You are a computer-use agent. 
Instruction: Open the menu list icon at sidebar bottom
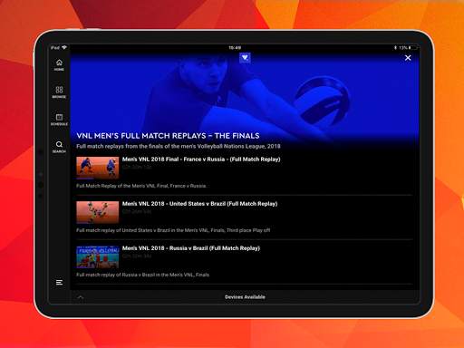pyautogui.click(x=59, y=282)
